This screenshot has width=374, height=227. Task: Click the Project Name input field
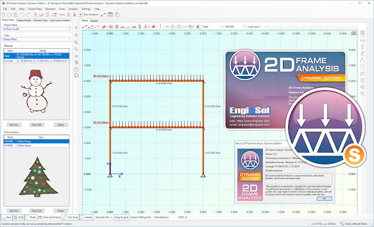tap(36, 29)
